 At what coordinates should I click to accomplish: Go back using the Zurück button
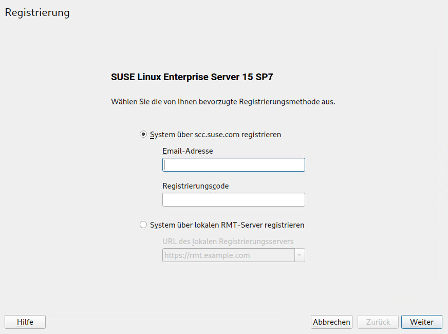(x=378, y=322)
